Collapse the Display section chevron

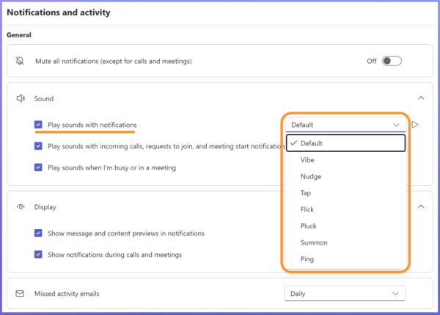pos(421,206)
